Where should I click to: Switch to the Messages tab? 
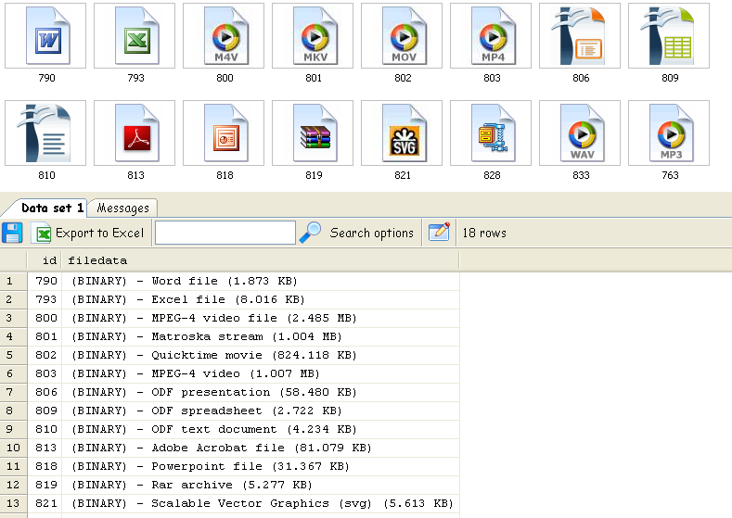click(122, 208)
